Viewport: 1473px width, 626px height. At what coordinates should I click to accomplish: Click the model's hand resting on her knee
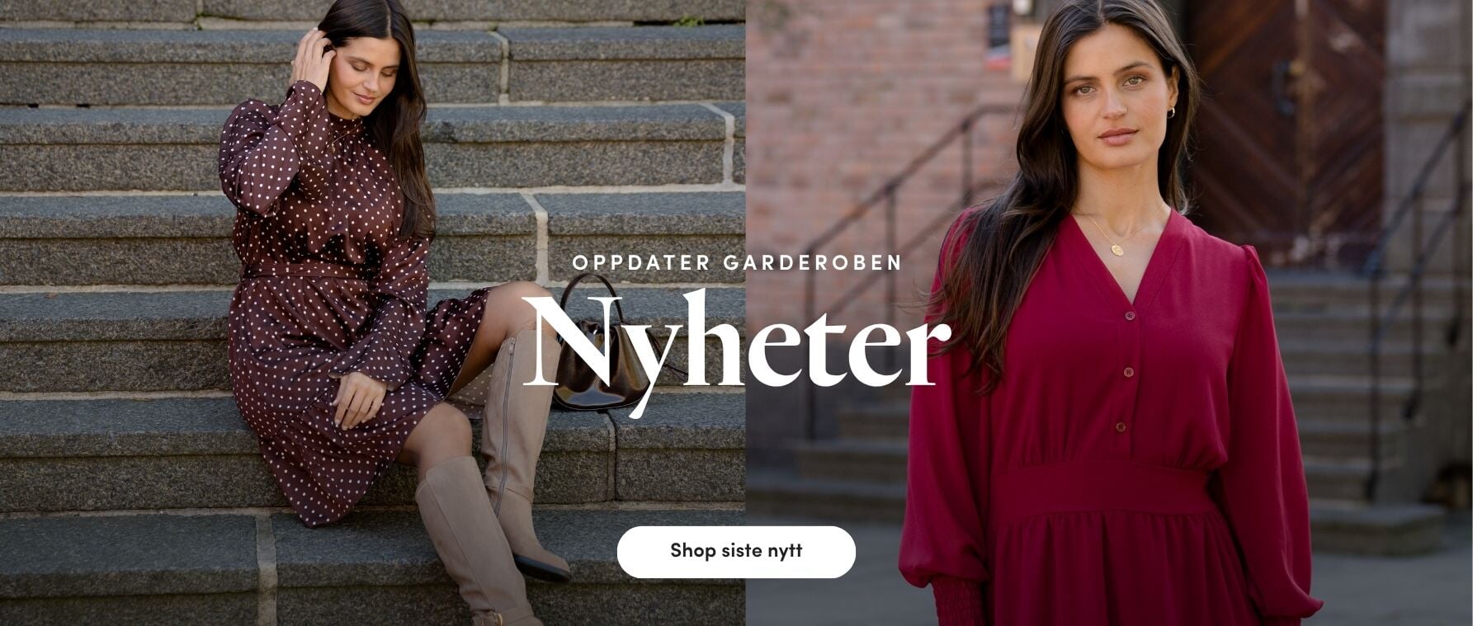coord(357,400)
